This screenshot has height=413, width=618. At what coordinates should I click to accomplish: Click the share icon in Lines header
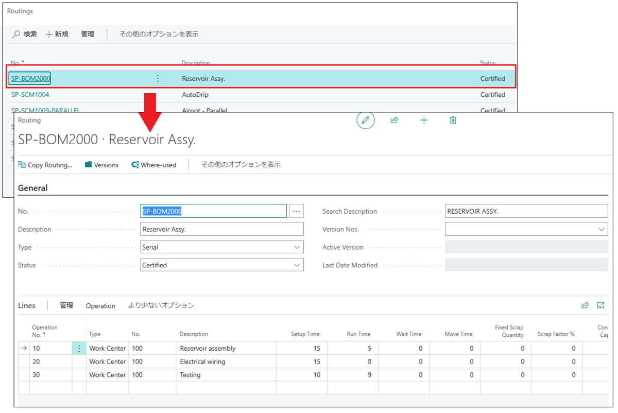tap(585, 305)
